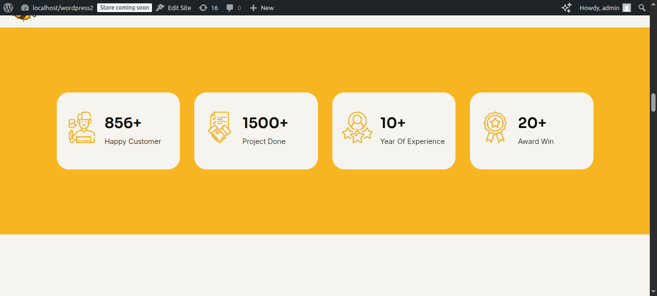Viewport: 657px width, 296px height.
Task: Open the search magnifier icon
Action: pyautogui.click(x=642, y=8)
